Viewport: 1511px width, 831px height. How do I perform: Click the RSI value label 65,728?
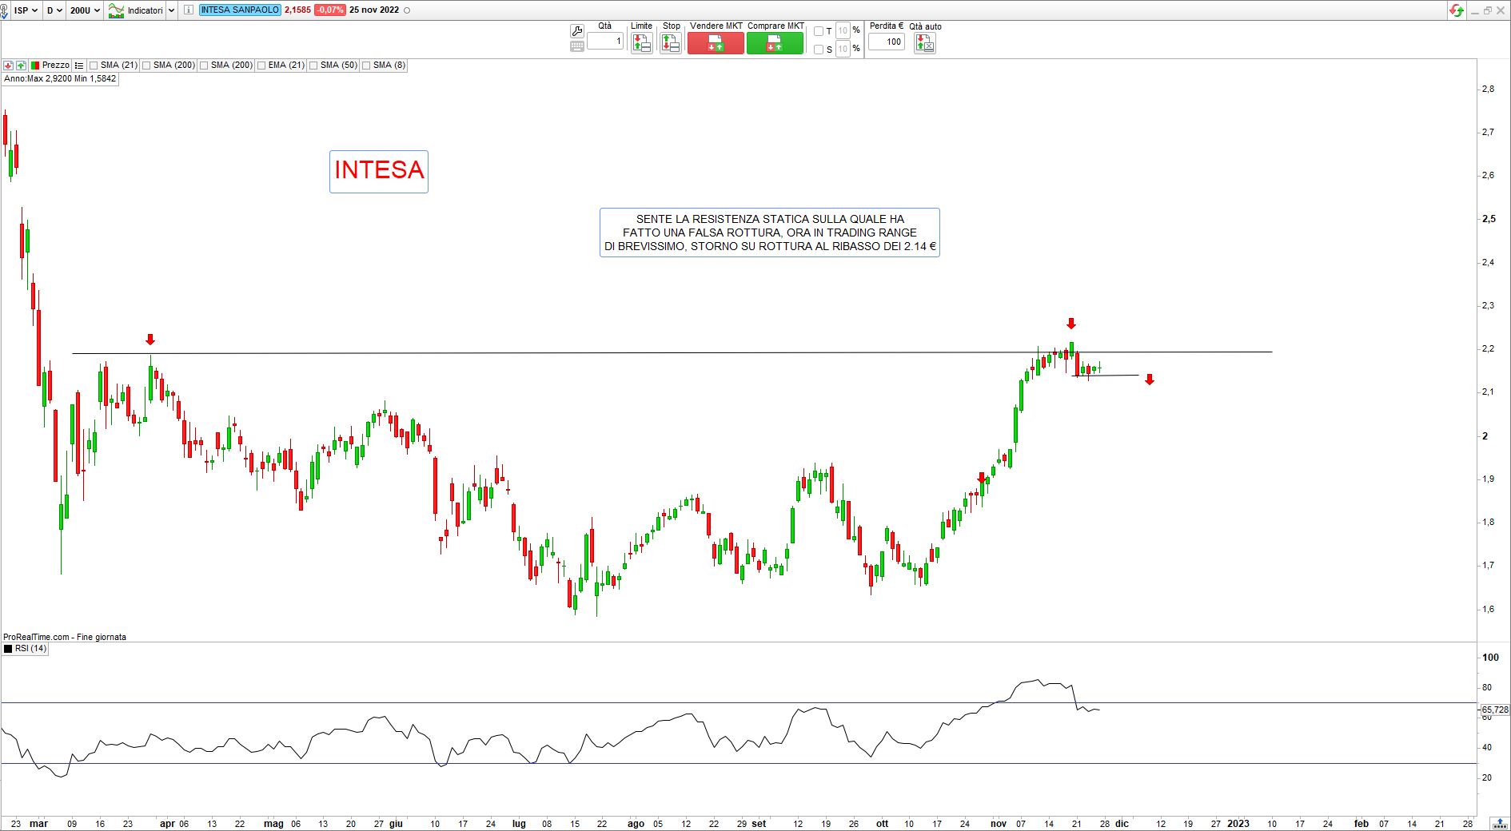pos(1495,710)
